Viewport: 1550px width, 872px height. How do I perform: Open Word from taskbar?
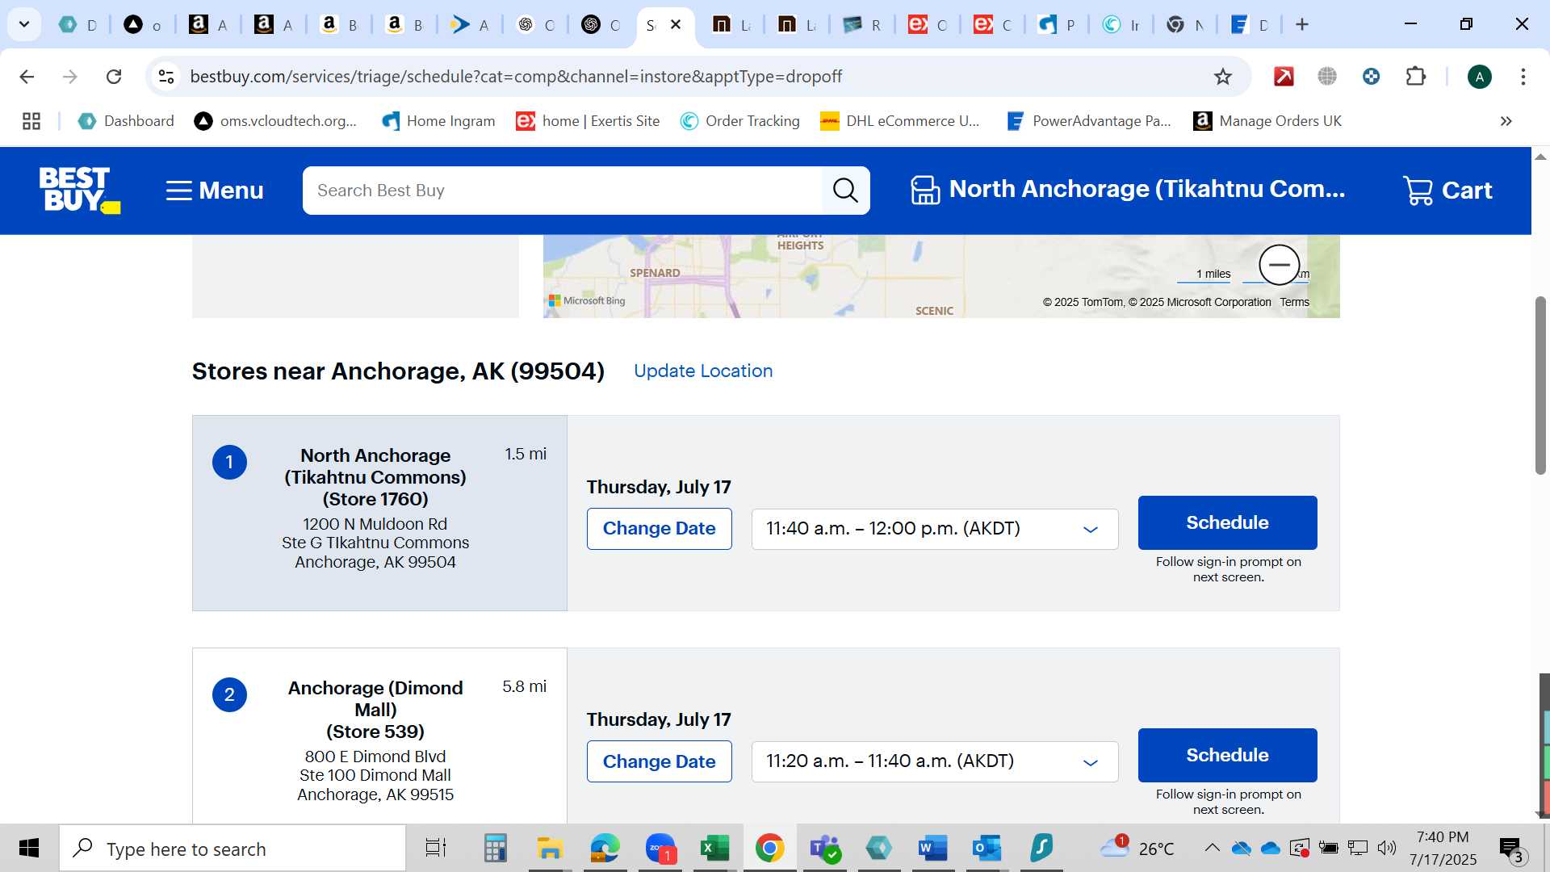(x=932, y=849)
